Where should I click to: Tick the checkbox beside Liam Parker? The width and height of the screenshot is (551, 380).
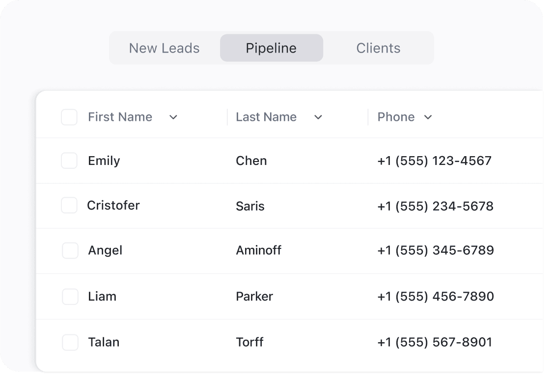[x=70, y=296]
